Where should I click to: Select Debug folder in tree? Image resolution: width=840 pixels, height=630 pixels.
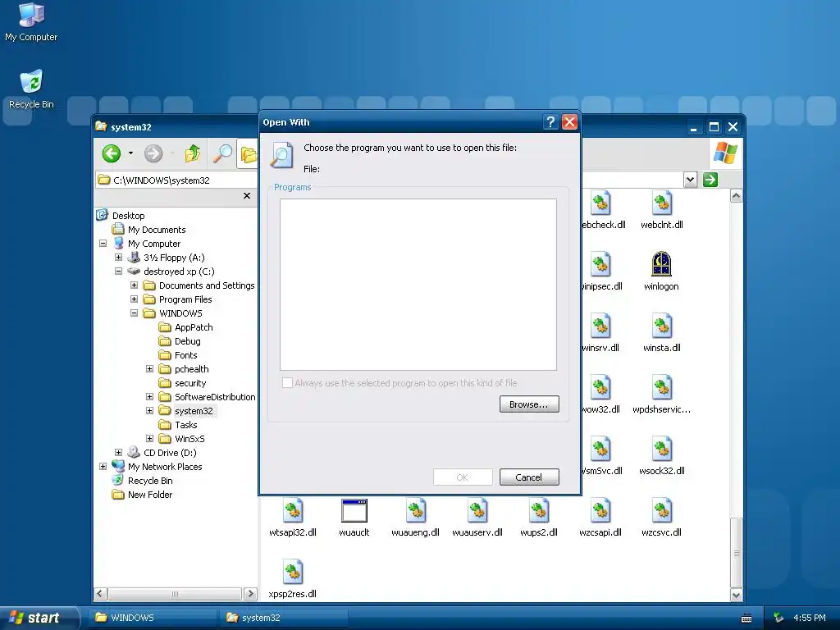coord(188,340)
